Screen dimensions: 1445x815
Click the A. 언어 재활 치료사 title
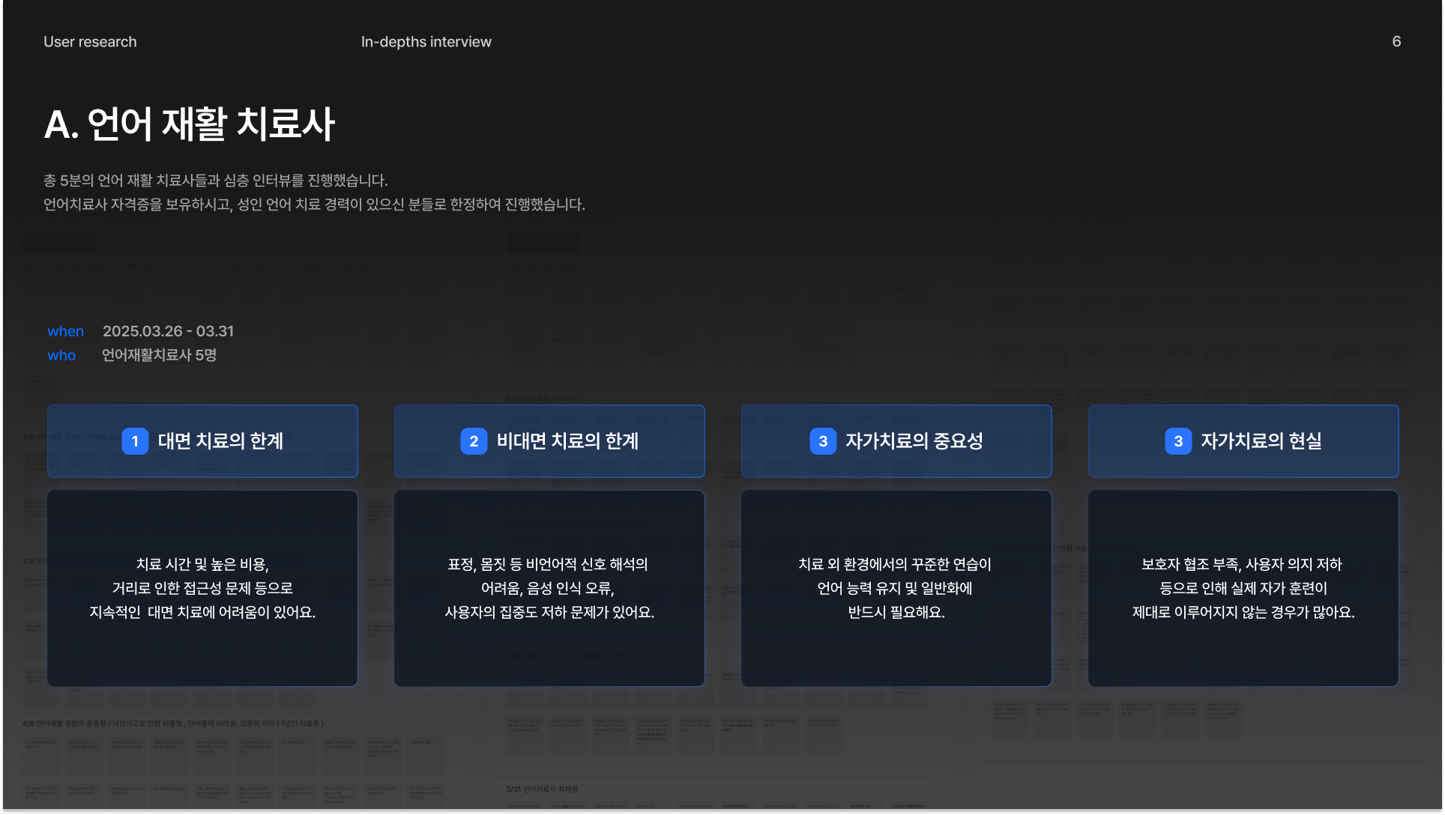click(190, 124)
